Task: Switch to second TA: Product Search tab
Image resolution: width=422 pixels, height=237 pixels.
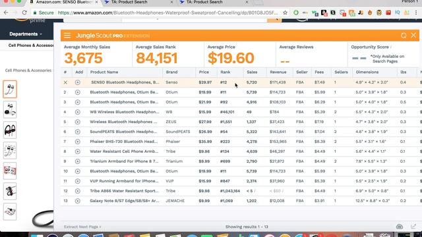Action: (x=204, y=2)
